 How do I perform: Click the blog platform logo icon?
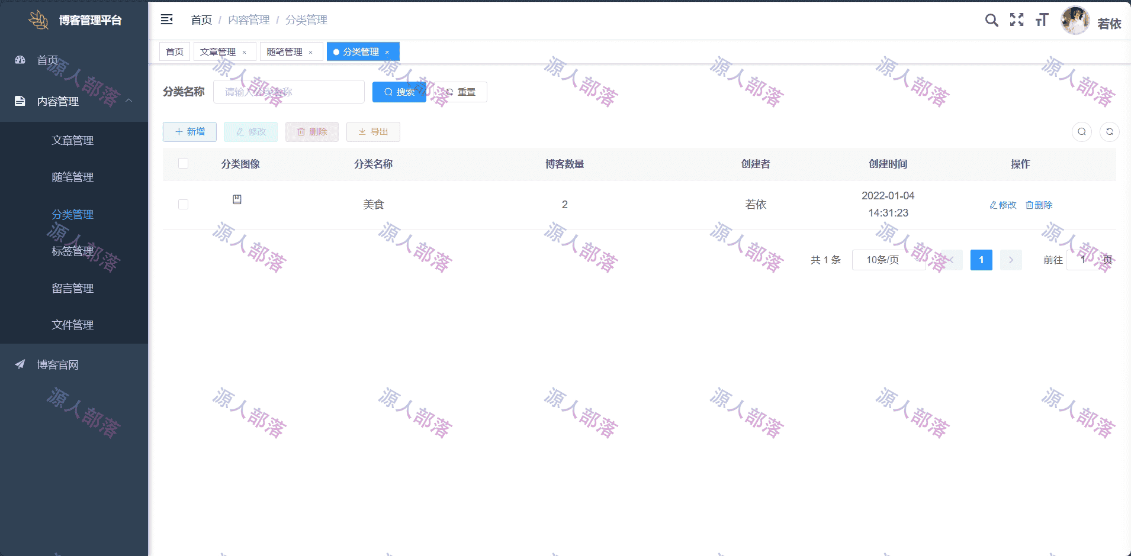click(x=39, y=20)
